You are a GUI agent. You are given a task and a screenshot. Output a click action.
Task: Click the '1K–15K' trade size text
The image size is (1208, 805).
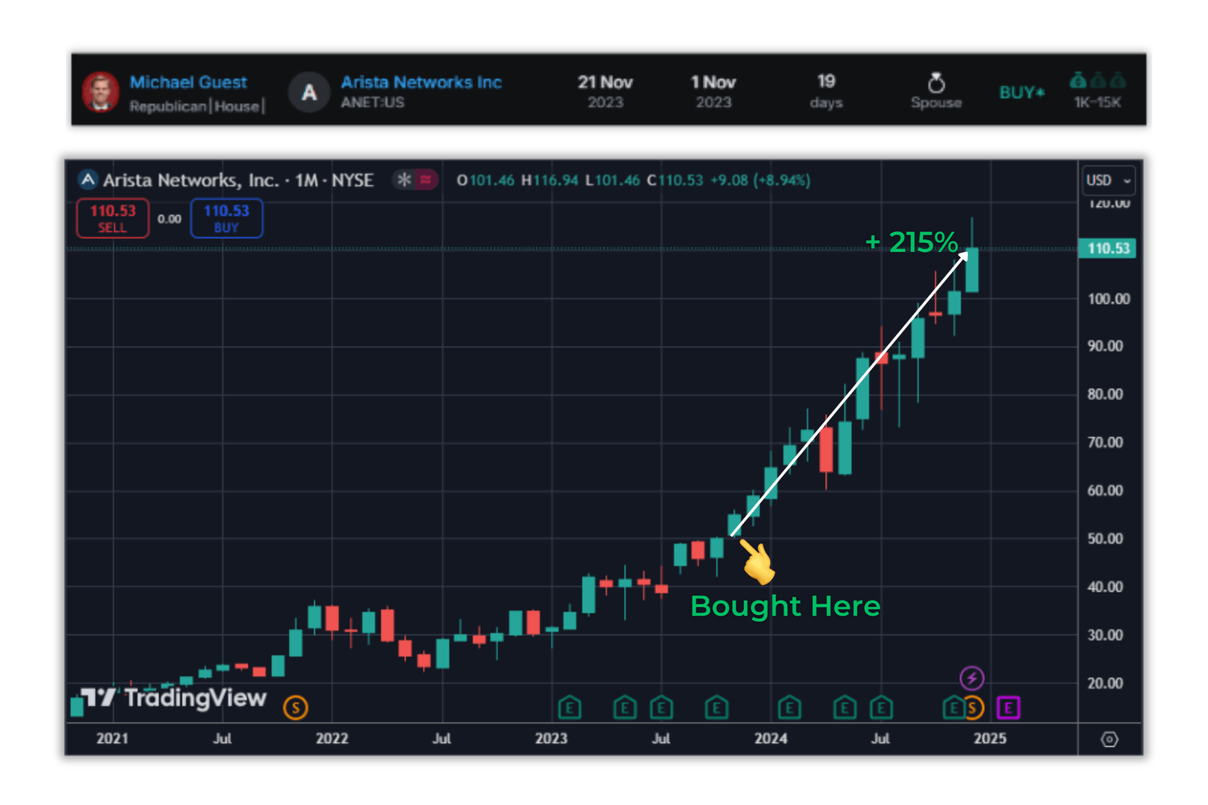tap(1098, 102)
